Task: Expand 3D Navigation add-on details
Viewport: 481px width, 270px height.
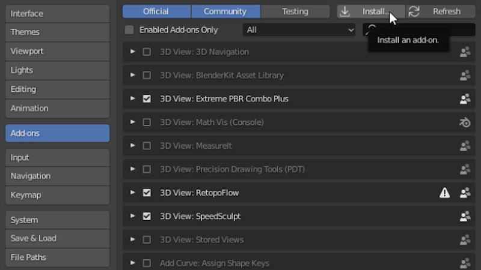Action: point(132,52)
